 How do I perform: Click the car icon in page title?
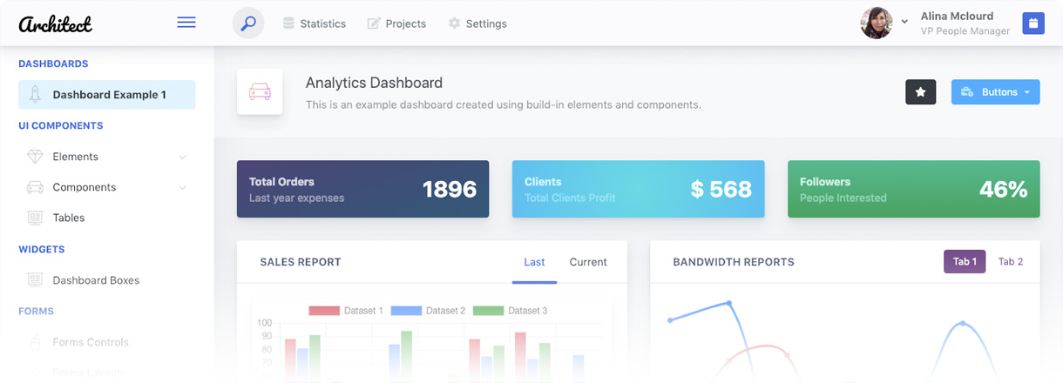click(260, 91)
